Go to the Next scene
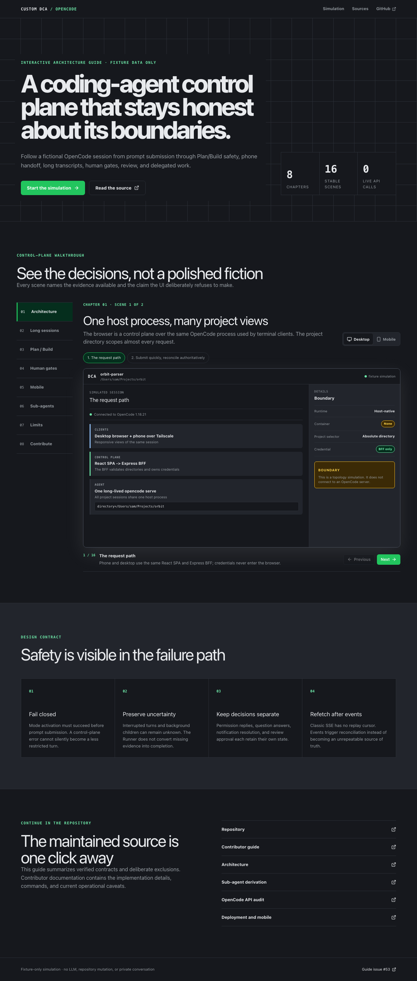 click(388, 560)
